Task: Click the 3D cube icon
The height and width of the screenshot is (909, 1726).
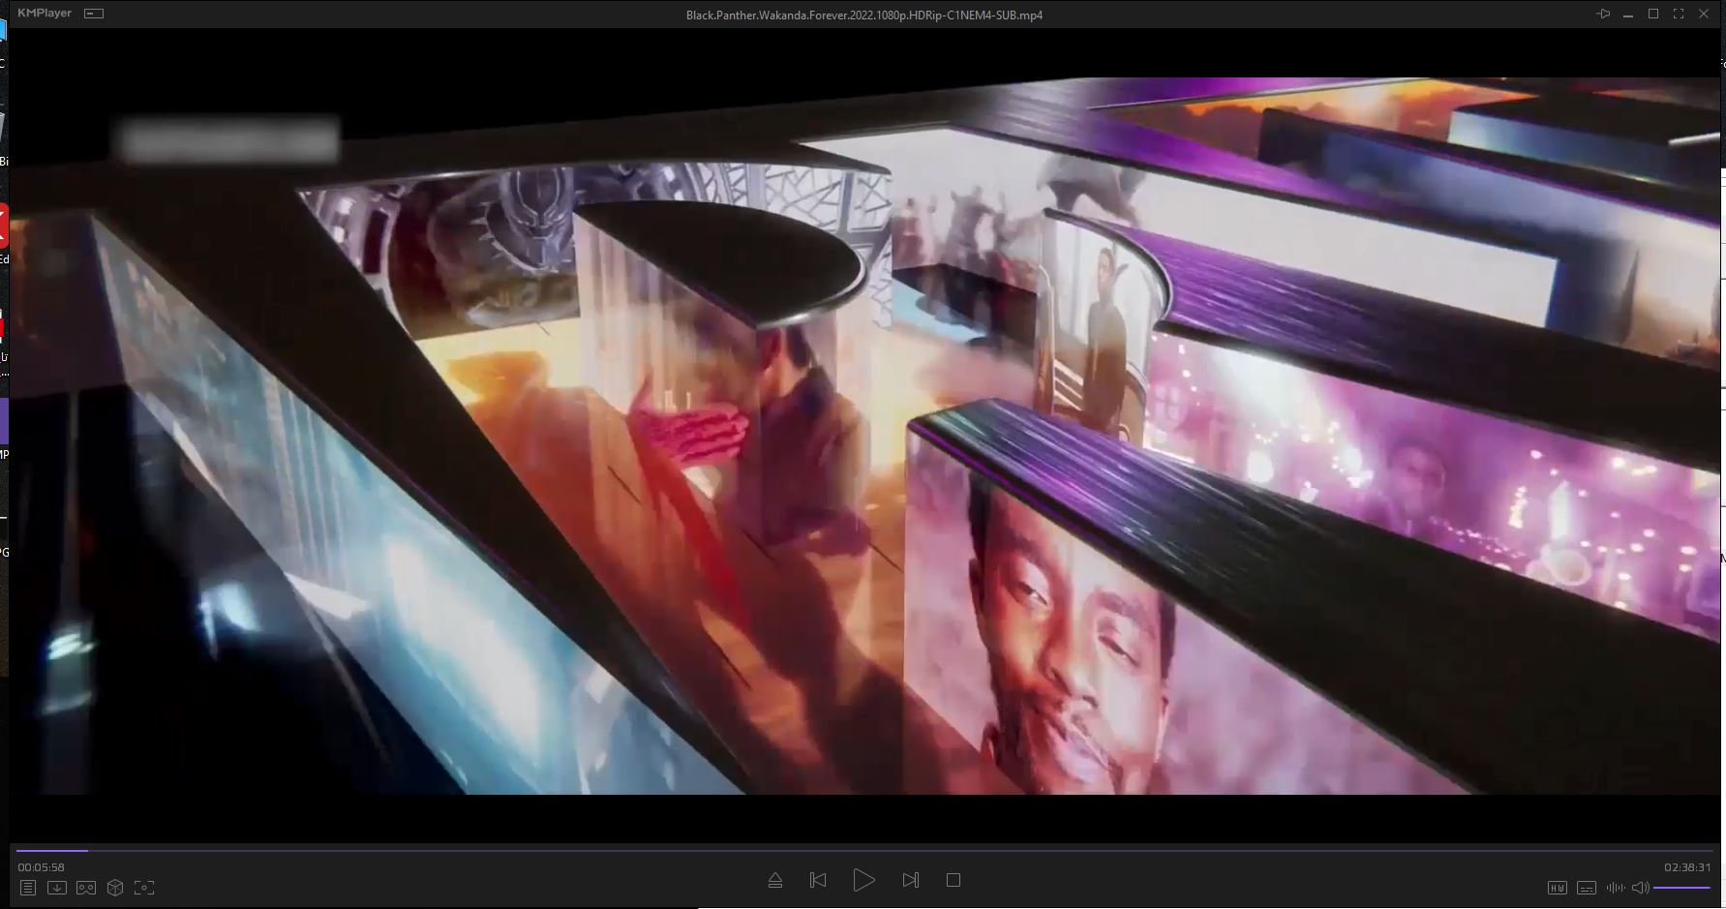Action: pyautogui.click(x=115, y=888)
